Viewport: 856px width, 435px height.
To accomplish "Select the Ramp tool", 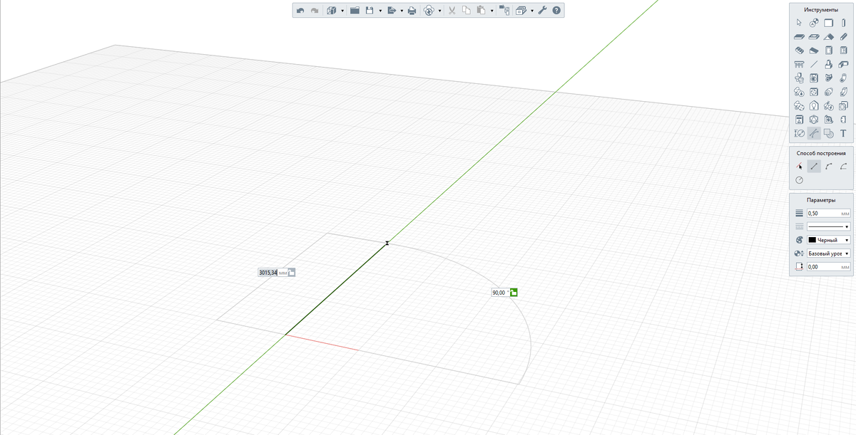I will pos(814,51).
